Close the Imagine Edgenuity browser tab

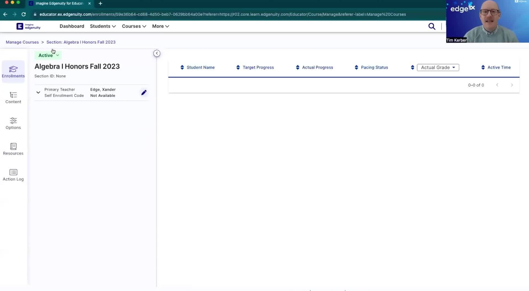pyautogui.click(x=89, y=3)
